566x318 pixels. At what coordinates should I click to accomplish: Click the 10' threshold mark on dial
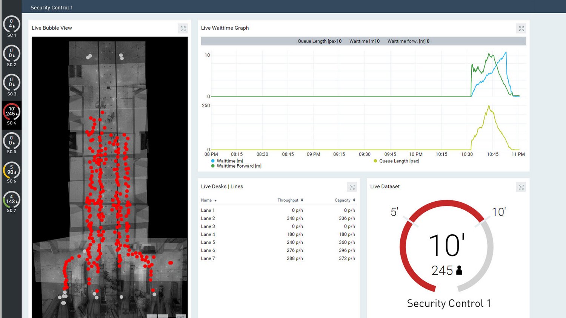coord(498,212)
